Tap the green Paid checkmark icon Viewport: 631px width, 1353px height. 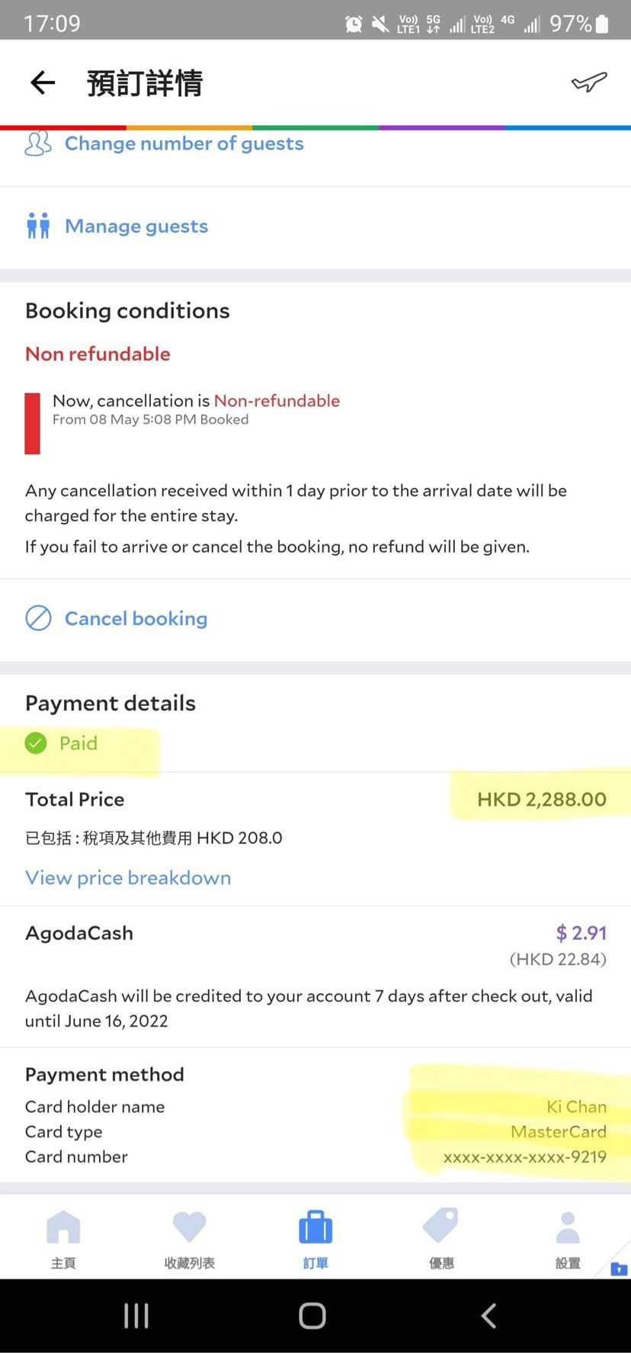[x=36, y=743]
